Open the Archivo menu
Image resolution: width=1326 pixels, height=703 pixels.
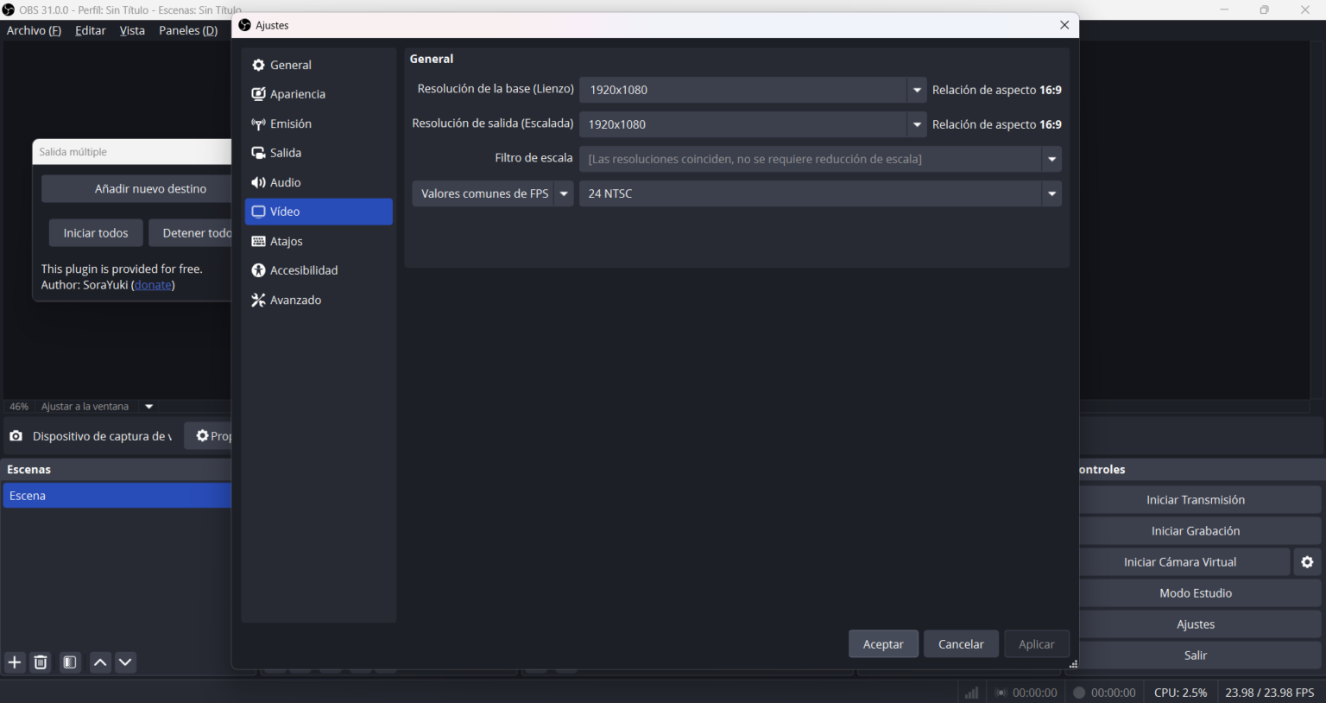click(34, 30)
